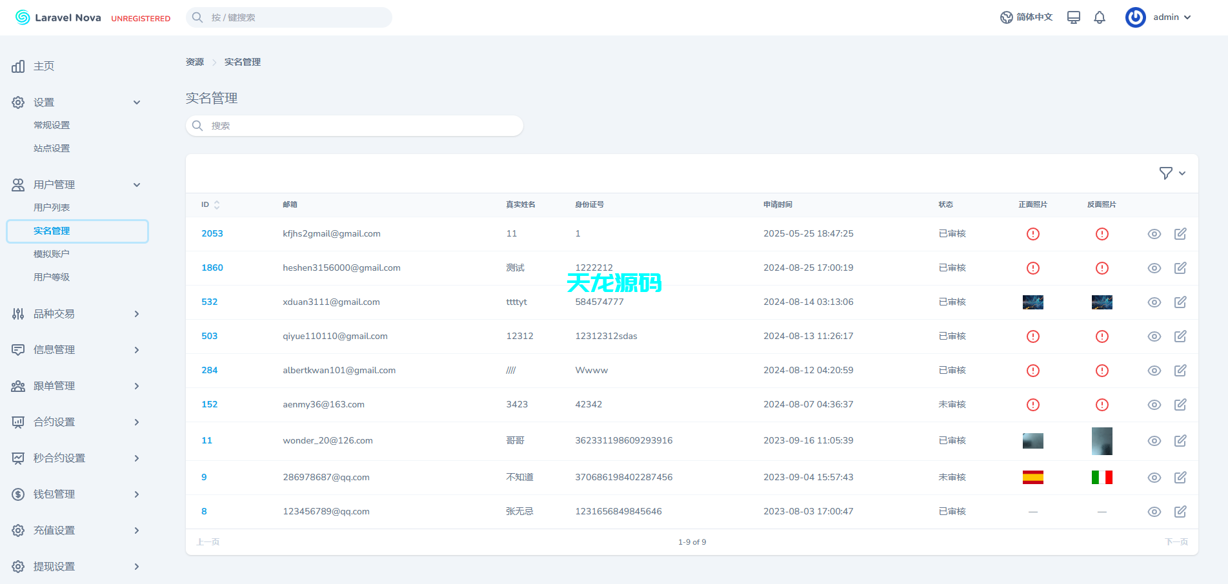Open the notification bell icon
The height and width of the screenshot is (584, 1228).
click(x=1100, y=17)
